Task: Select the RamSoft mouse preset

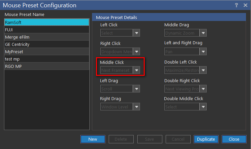Action: pos(47,22)
